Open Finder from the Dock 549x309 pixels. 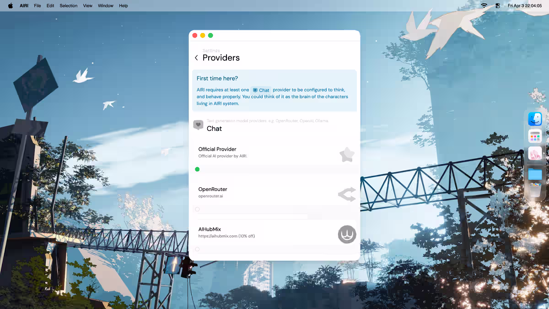click(x=535, y=119)
